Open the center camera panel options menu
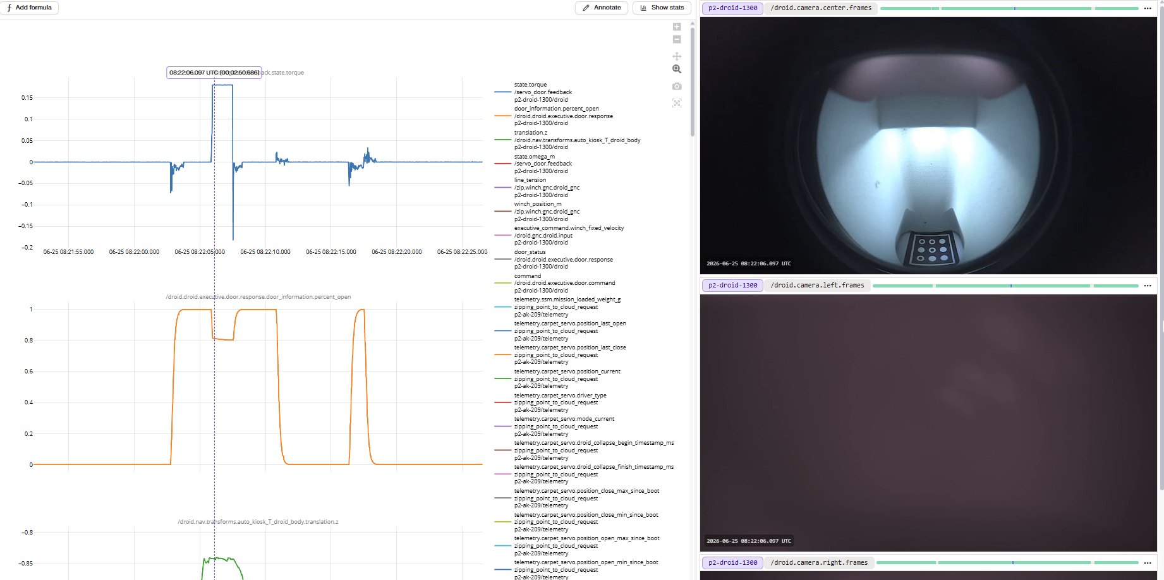 coord(1148,8)
